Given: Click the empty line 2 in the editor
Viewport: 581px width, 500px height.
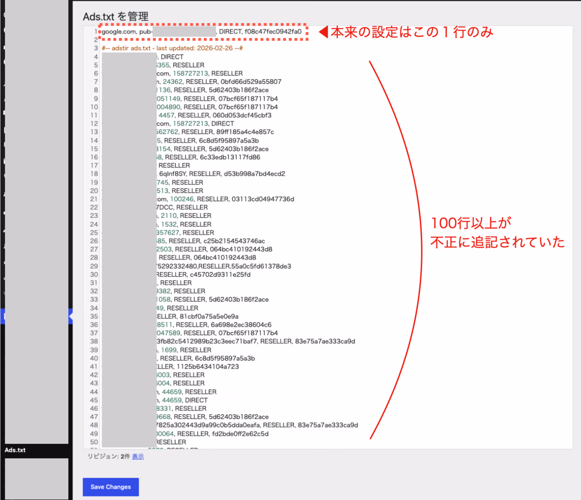Looking at the screenshot, I should click(336, 40).
